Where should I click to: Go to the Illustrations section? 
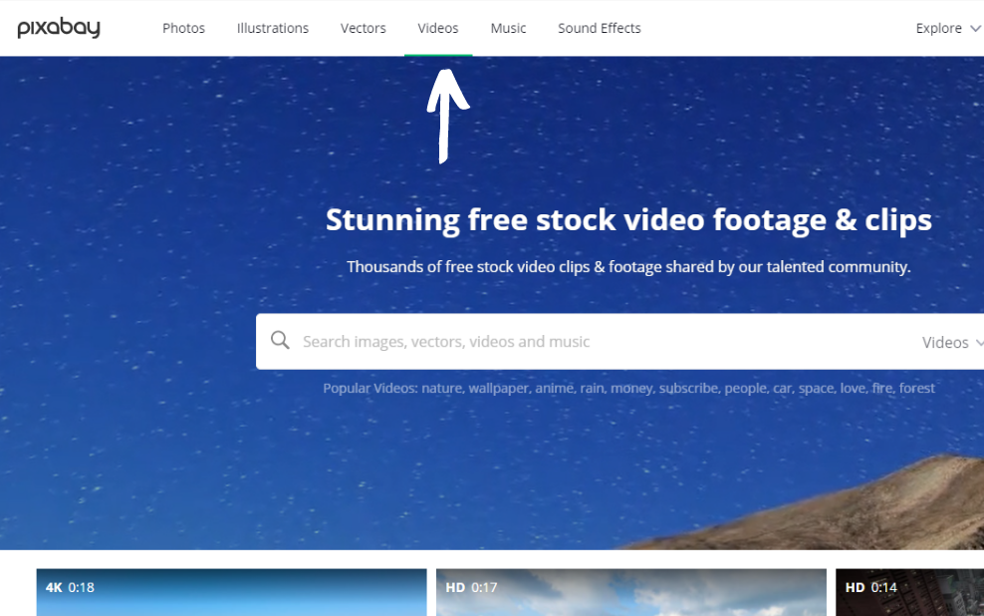pos(273,28)
